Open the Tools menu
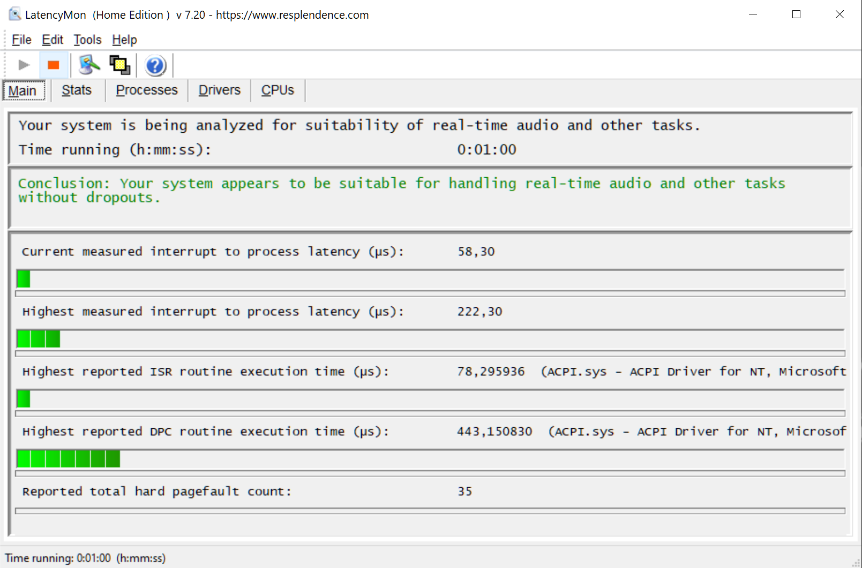This screenshot has width=862, height=568. [87, 40]
